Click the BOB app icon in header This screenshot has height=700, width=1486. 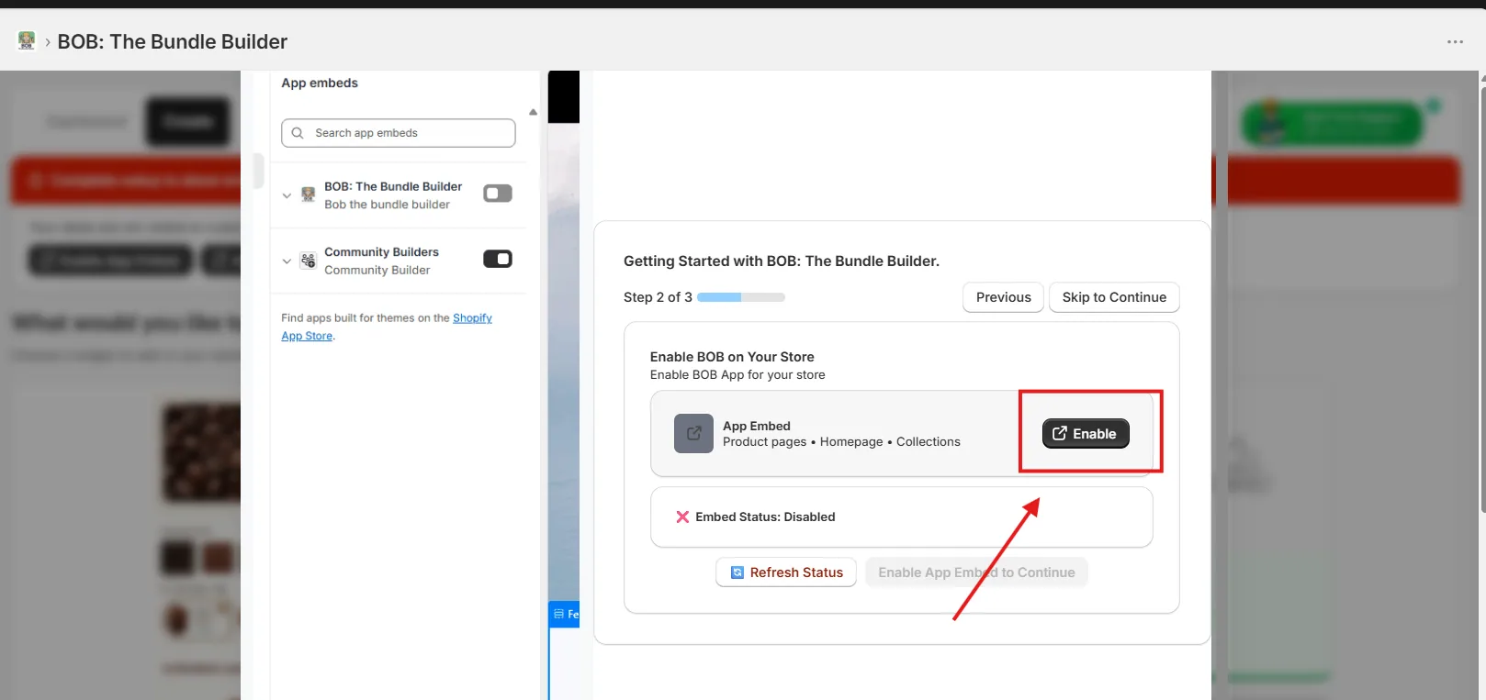(27, 40)
